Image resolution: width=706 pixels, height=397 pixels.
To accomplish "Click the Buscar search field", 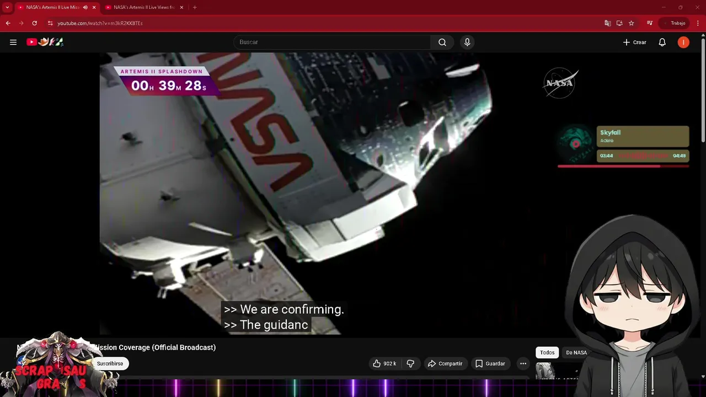I will [x=333, y=42].
